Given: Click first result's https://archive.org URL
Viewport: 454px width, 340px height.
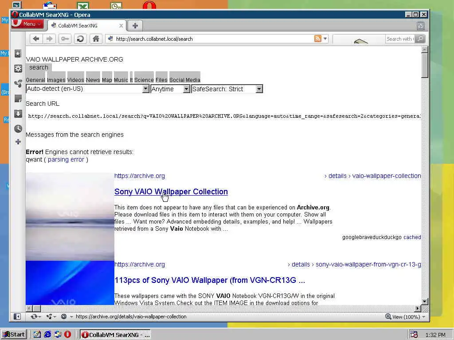Looking at the screenshot, I should [140, 176].
